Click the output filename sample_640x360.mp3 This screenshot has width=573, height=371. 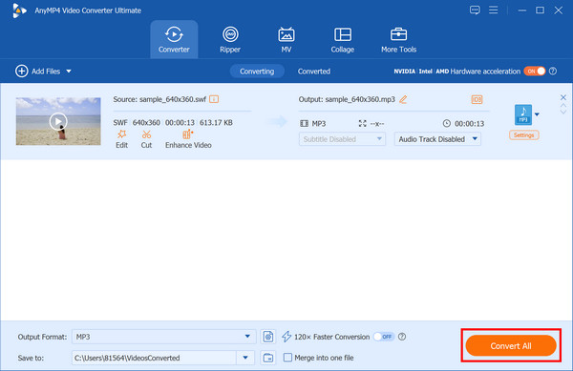click(x=360, y=99)
